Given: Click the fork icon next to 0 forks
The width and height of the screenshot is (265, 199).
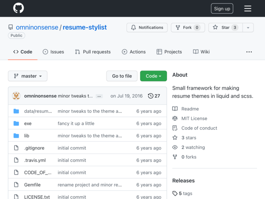Looking at the screenshot, I should [x=175, y=157].
